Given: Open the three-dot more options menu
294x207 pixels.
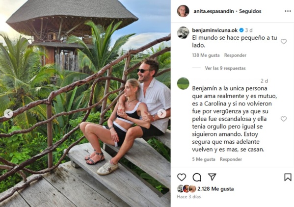Looking at the screenshot, I should coord(288,11).
